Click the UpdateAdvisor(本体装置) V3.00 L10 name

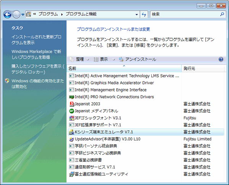click(108, 139)
